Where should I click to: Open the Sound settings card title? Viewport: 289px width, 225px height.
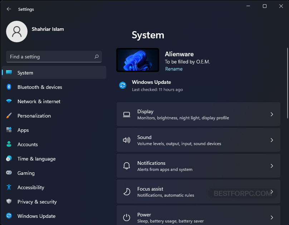point(144,137)
